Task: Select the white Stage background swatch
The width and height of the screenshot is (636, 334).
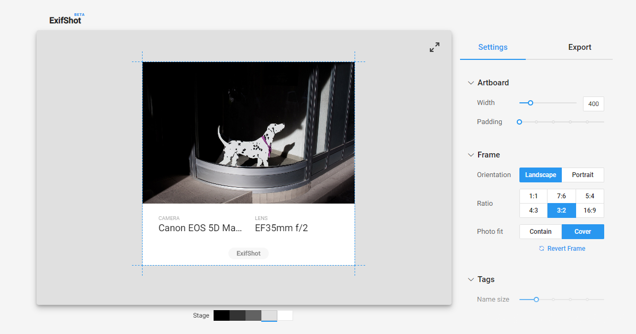Action: [x=285, y=315]
